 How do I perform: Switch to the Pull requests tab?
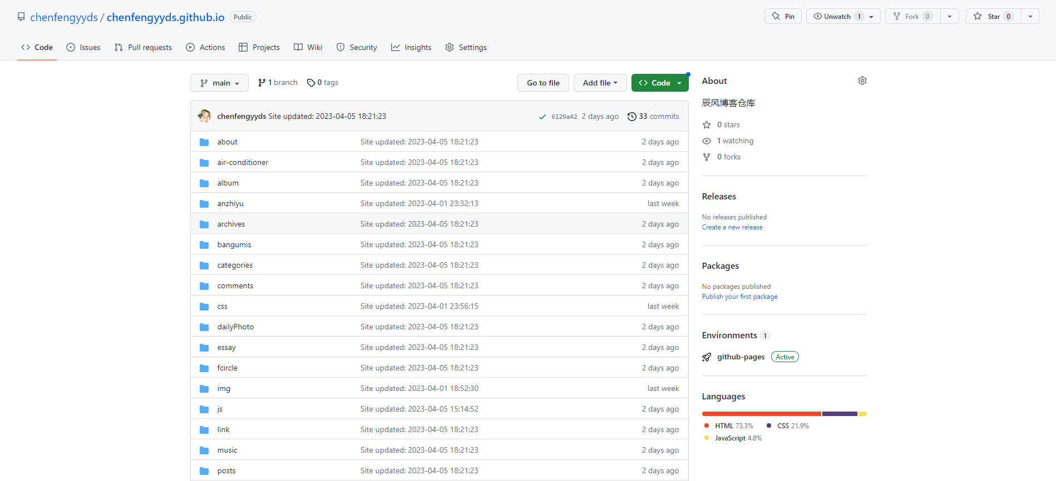[143, 47]
